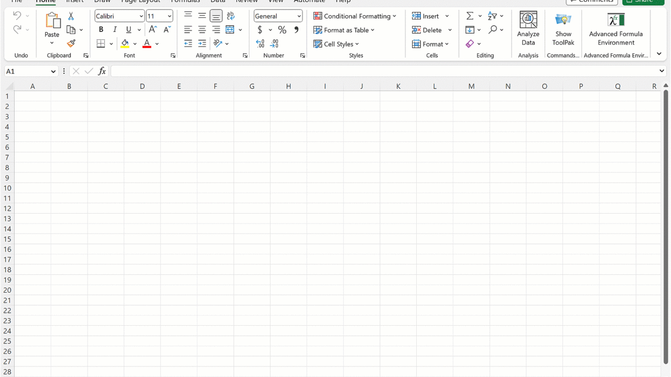Click inside the Name Box showing A1

27,71
